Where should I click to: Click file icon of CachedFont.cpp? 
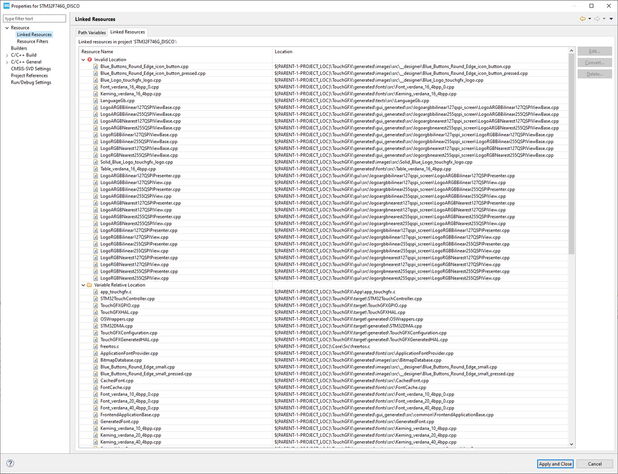click(x=96, y=380)
